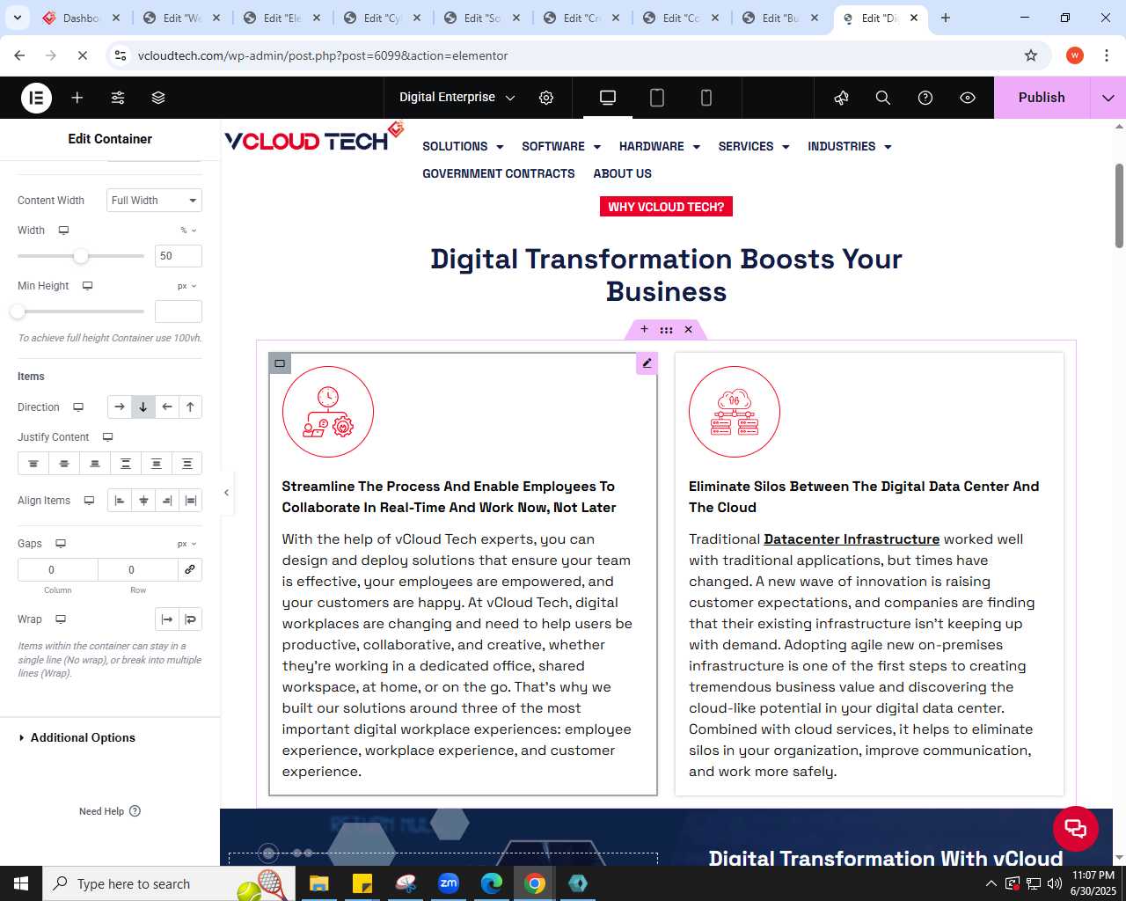Open the Gaps responsive device icon
Viewport: 1126px width, 901px height.
pos(61,544)
